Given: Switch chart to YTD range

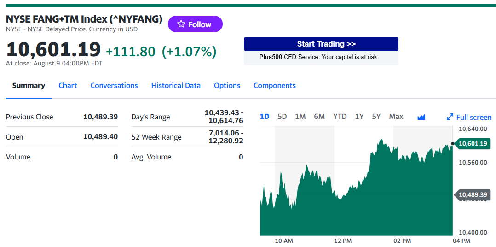Looking at the screenshot, I should pos(340,117).
